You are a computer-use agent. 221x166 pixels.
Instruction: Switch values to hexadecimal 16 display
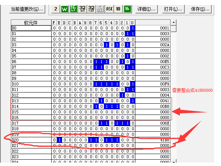(127, 9)
